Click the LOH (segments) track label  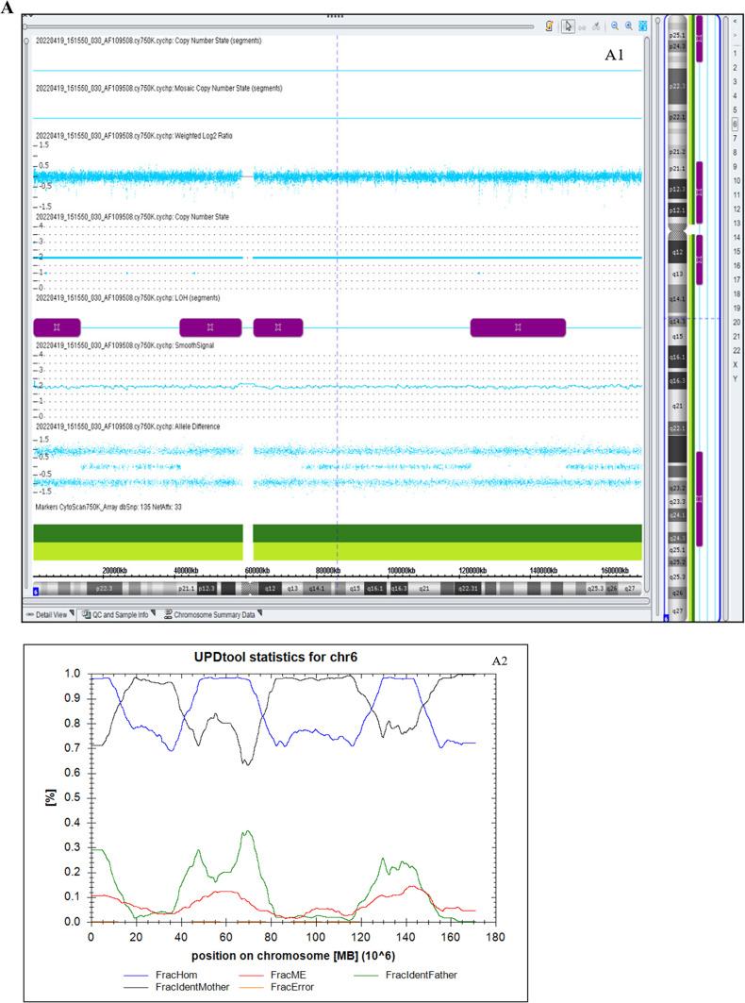[128, 298]
